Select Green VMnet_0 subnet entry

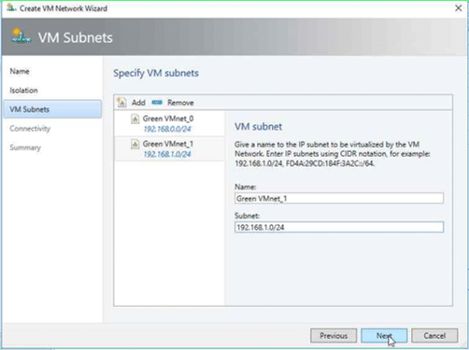pyautogui.click(x=169, y=123)
